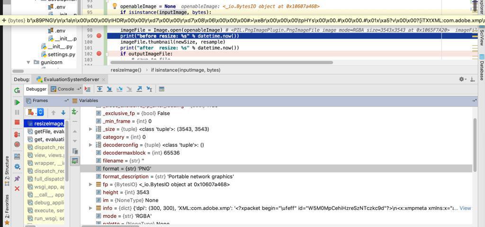
Task: Click restore-layout arrow at right of Variables header
Action: 475,100
